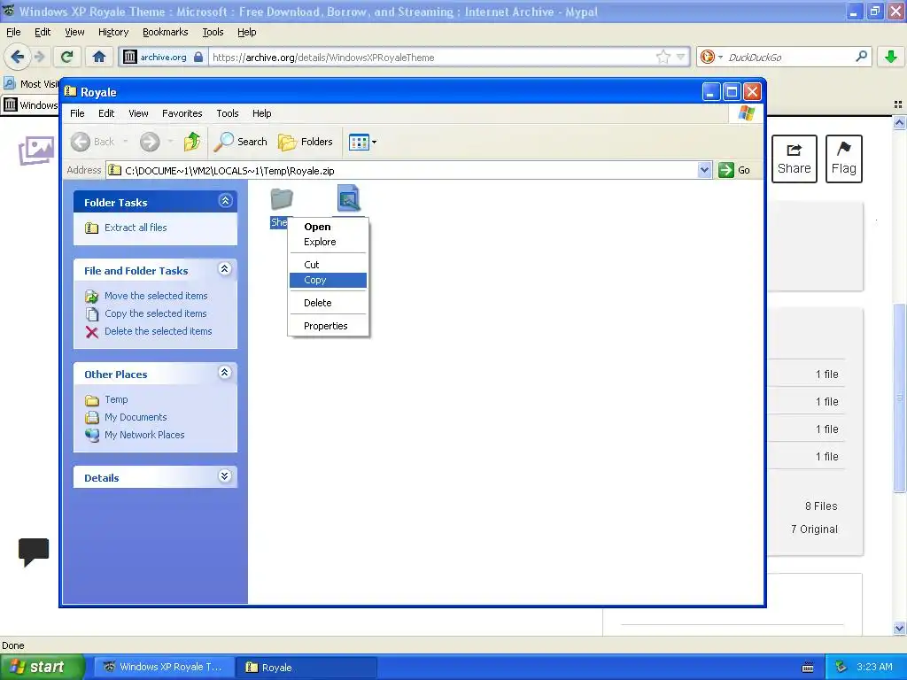The width and height of the screenshot is (907, 680).
Task: Click the archive.org site identity button
Action: click(163, 57)
